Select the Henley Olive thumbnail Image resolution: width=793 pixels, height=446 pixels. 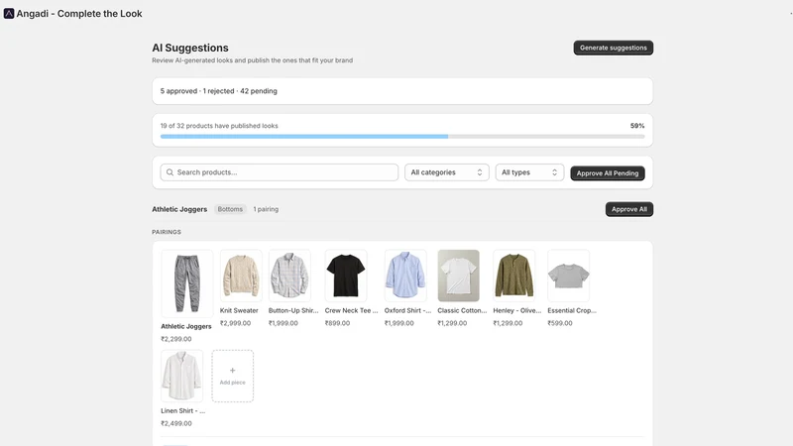(x=513, y=276)
